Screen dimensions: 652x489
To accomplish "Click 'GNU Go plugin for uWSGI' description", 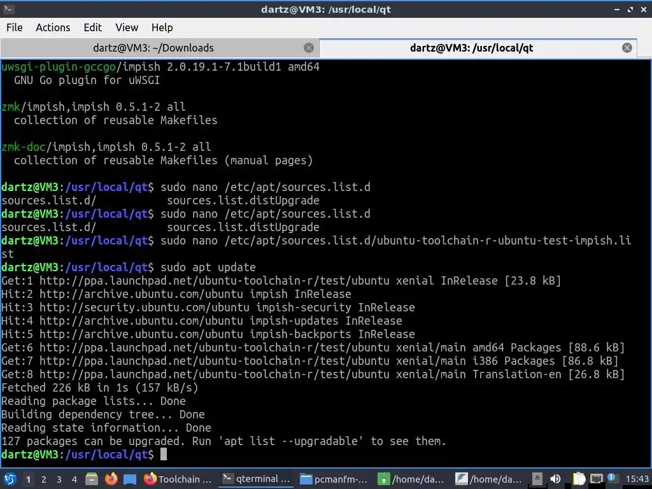I will click(87, 80).
